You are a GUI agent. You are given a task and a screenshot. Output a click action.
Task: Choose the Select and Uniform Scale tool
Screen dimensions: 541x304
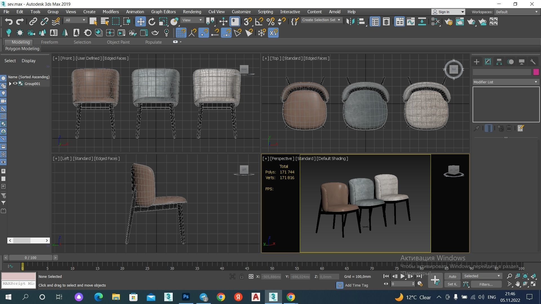[163, 22]
